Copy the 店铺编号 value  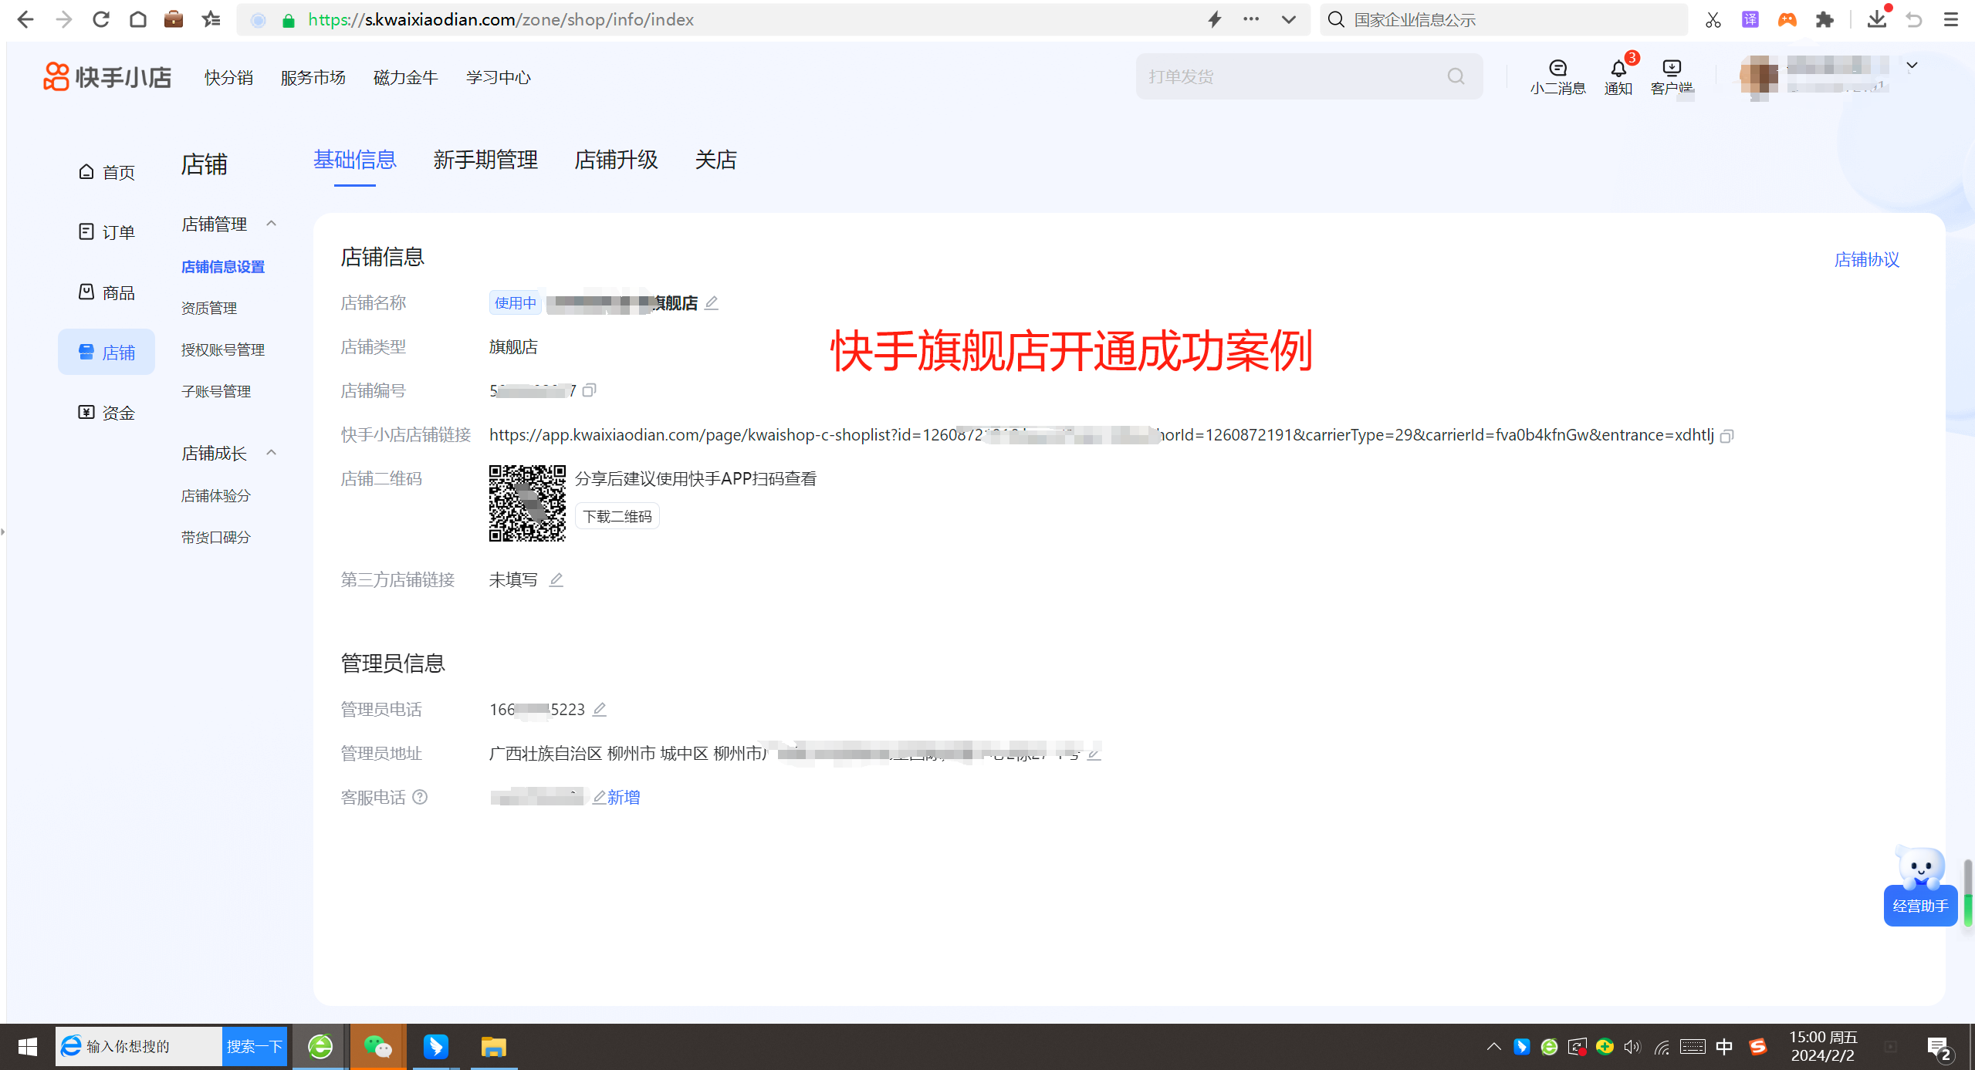coord(589,390)
